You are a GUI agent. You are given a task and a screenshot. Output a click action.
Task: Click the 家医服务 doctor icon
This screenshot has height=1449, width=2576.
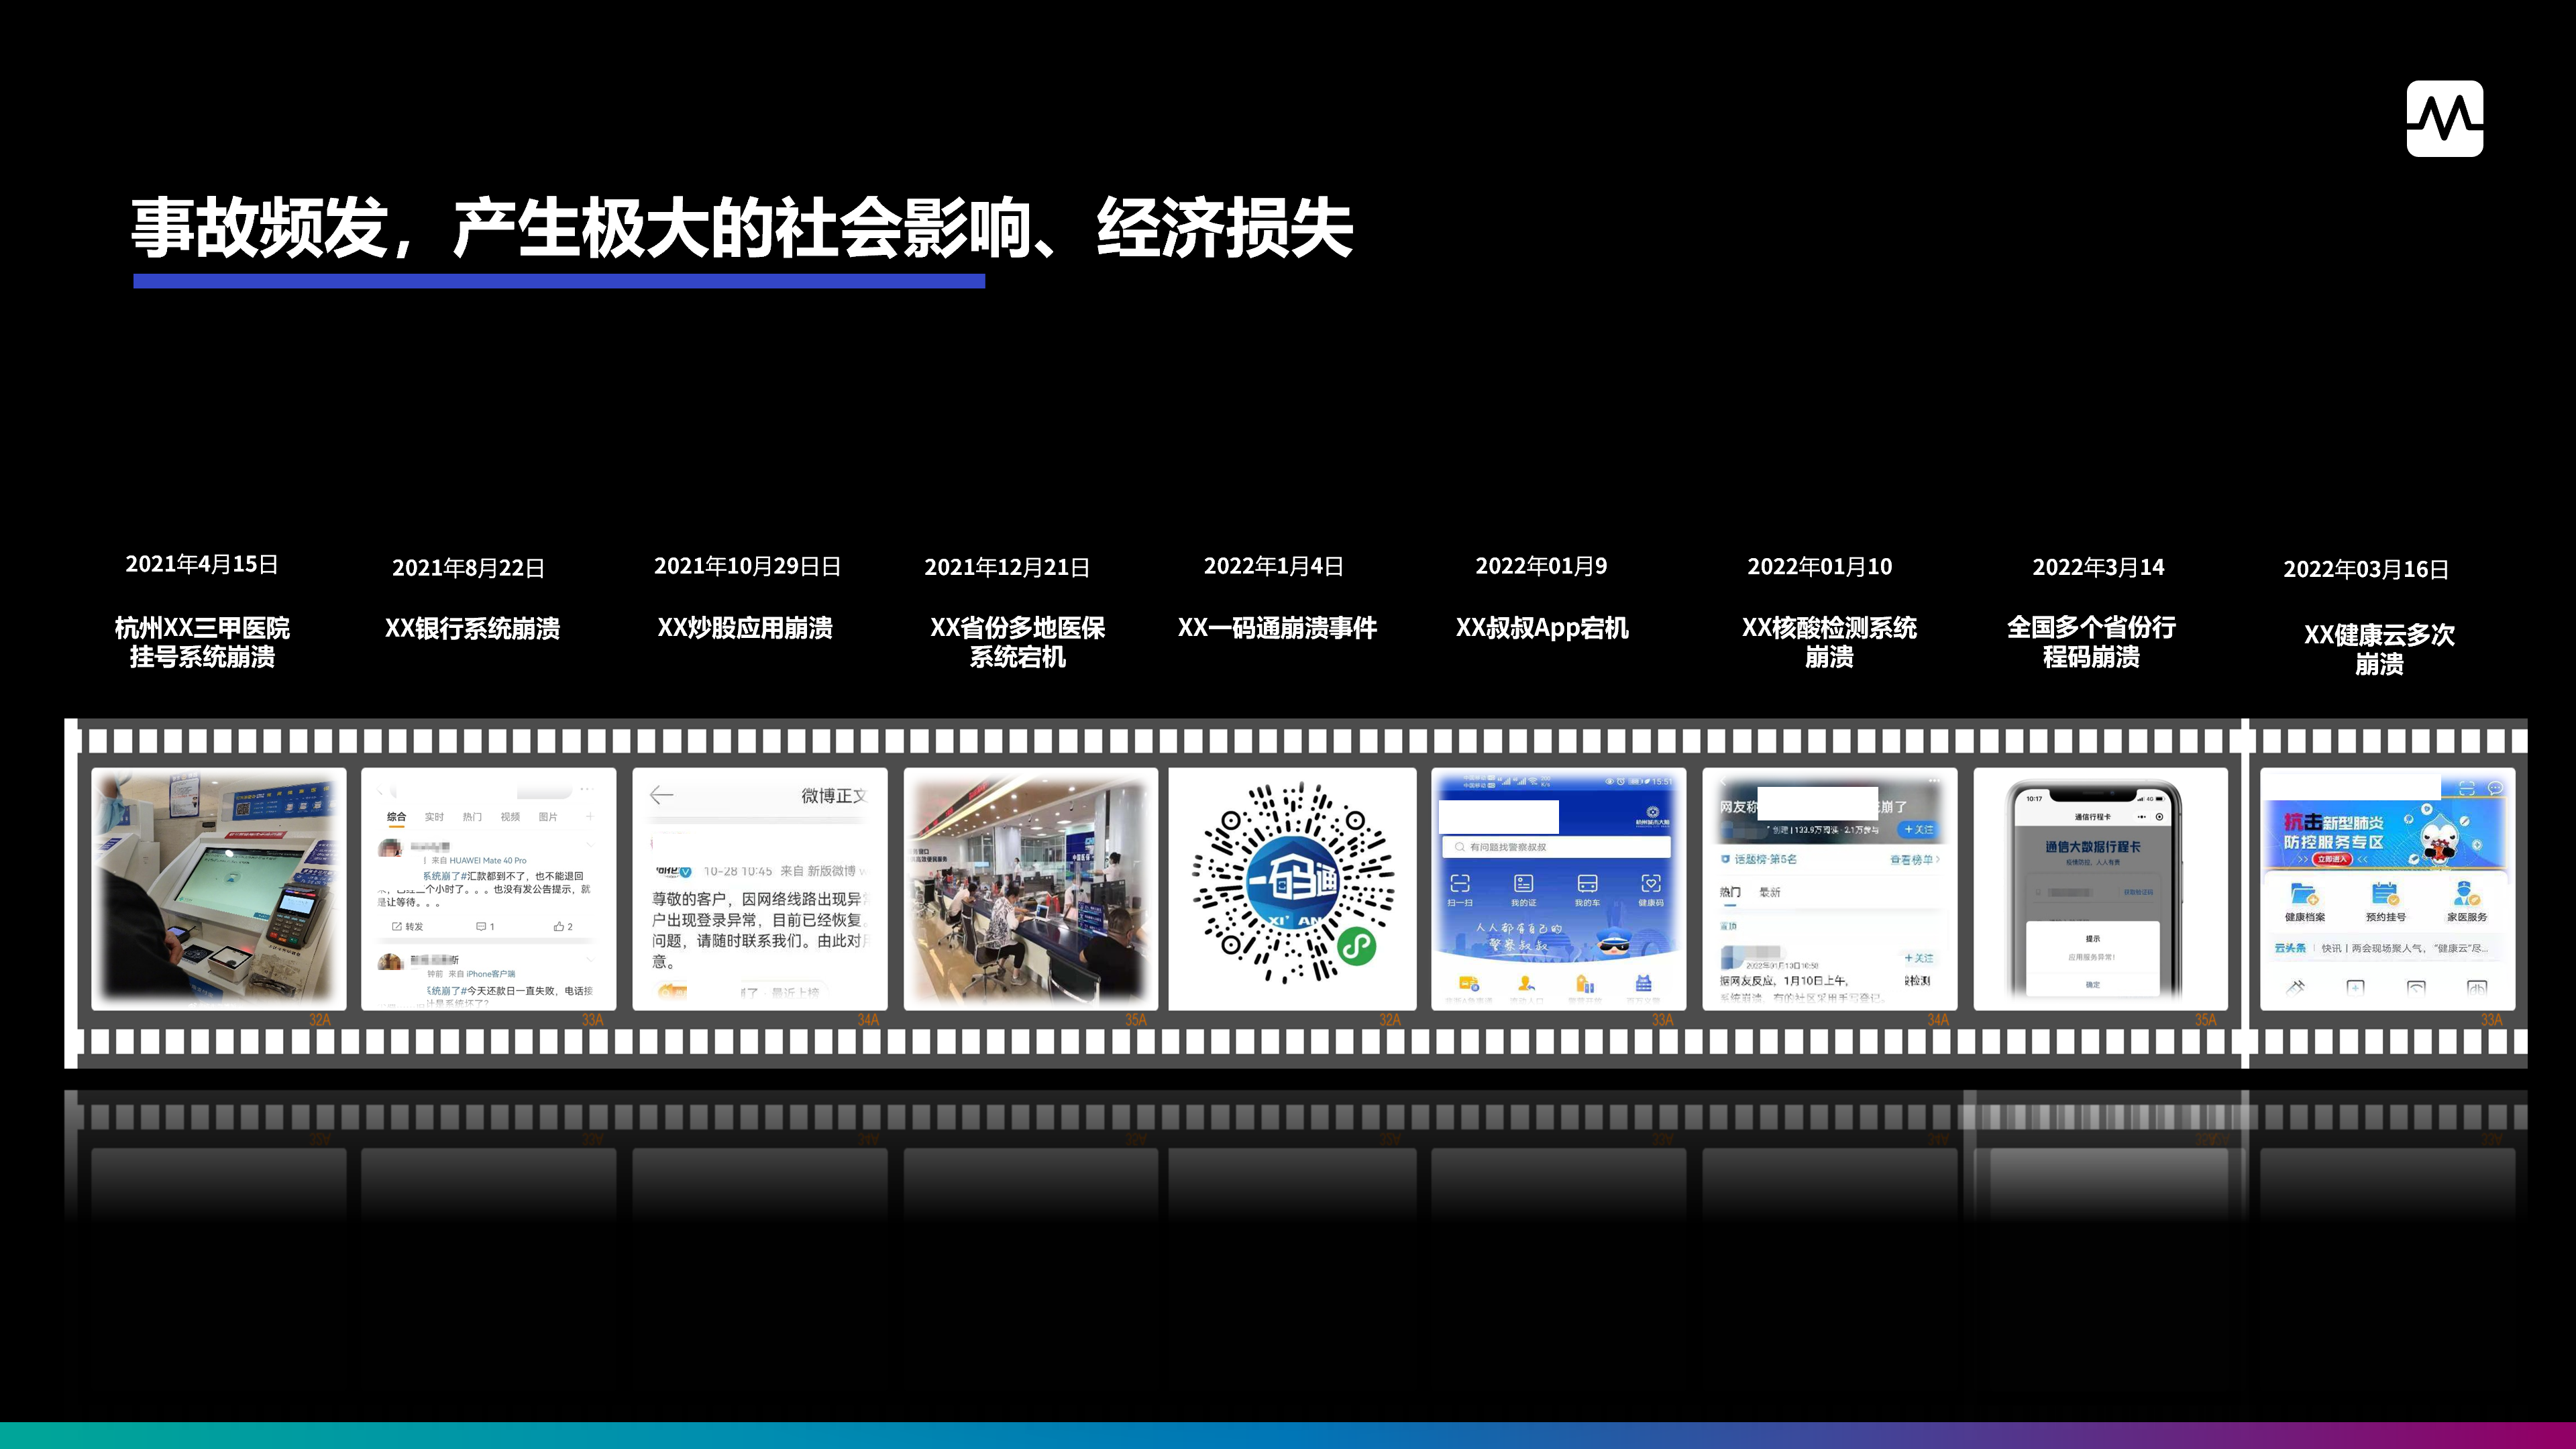2466,894
